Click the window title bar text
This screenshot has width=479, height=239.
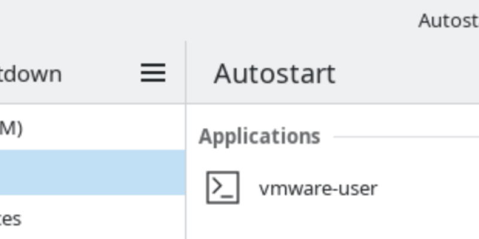coord(448,21)
